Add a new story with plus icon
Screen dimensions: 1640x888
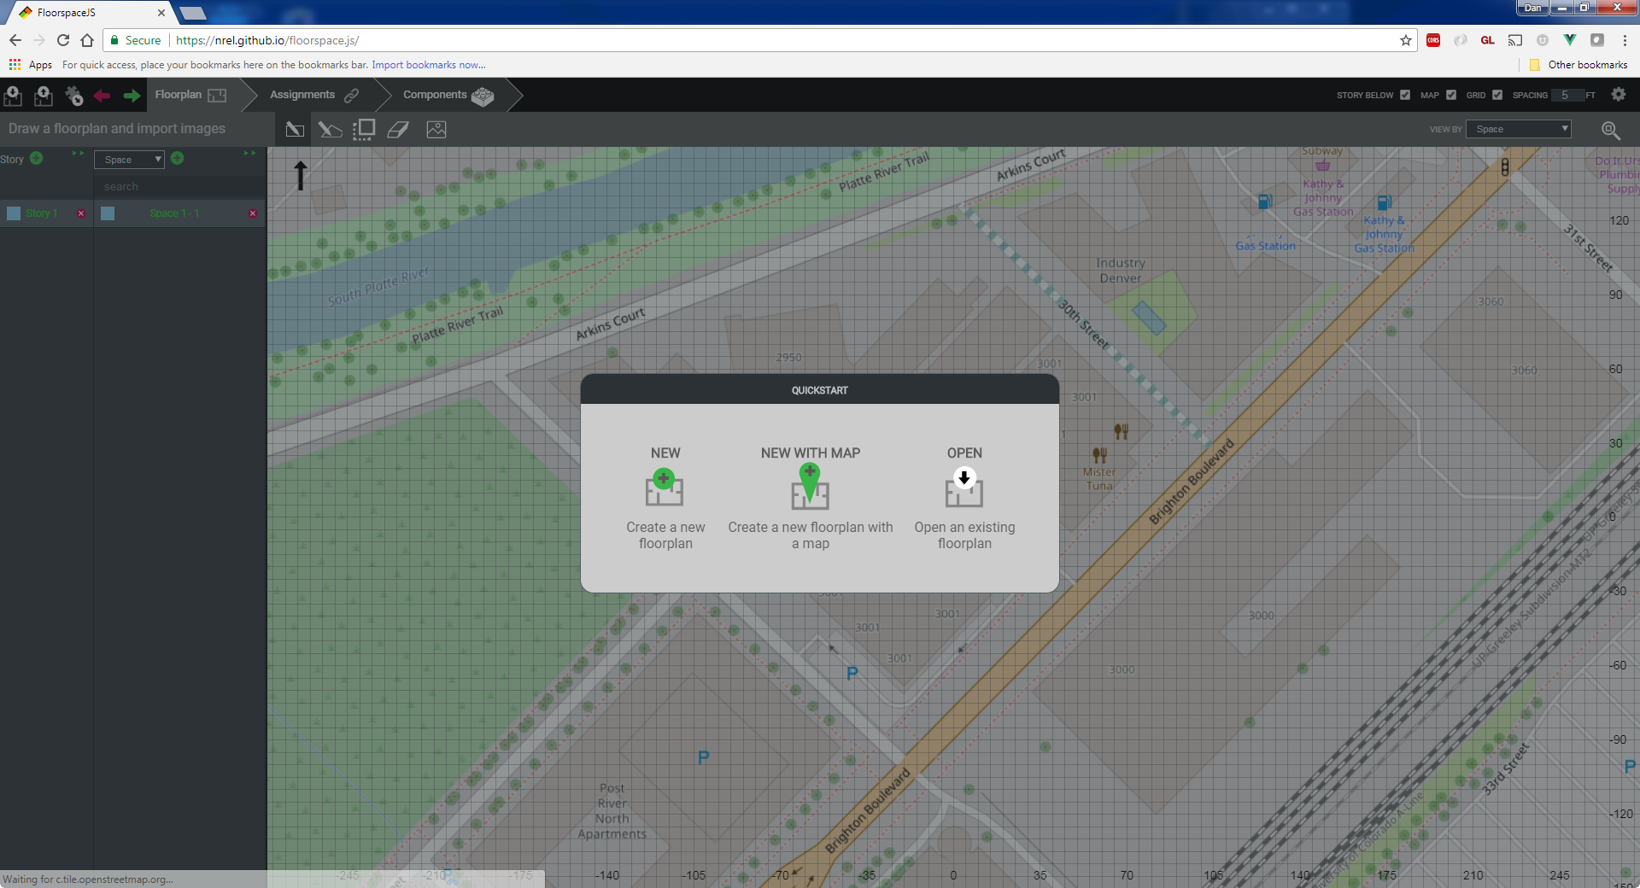pos(37,158)
